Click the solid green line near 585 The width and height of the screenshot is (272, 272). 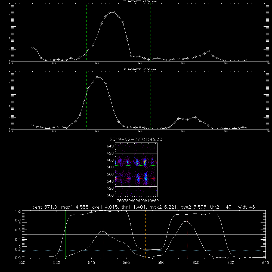click(169, 234)
